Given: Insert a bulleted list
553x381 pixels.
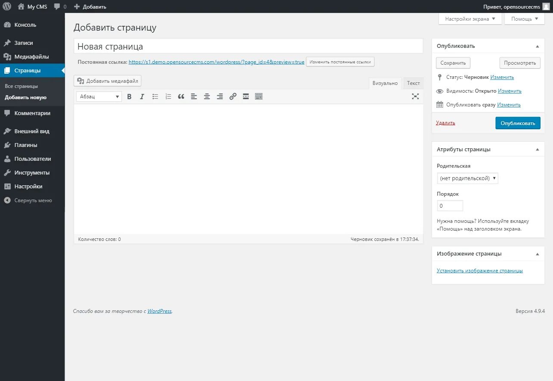Looking at the screenshot, I should [x=155, y=97].
